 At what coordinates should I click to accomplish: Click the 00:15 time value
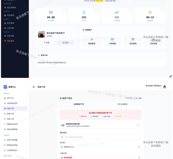(150, 17)
